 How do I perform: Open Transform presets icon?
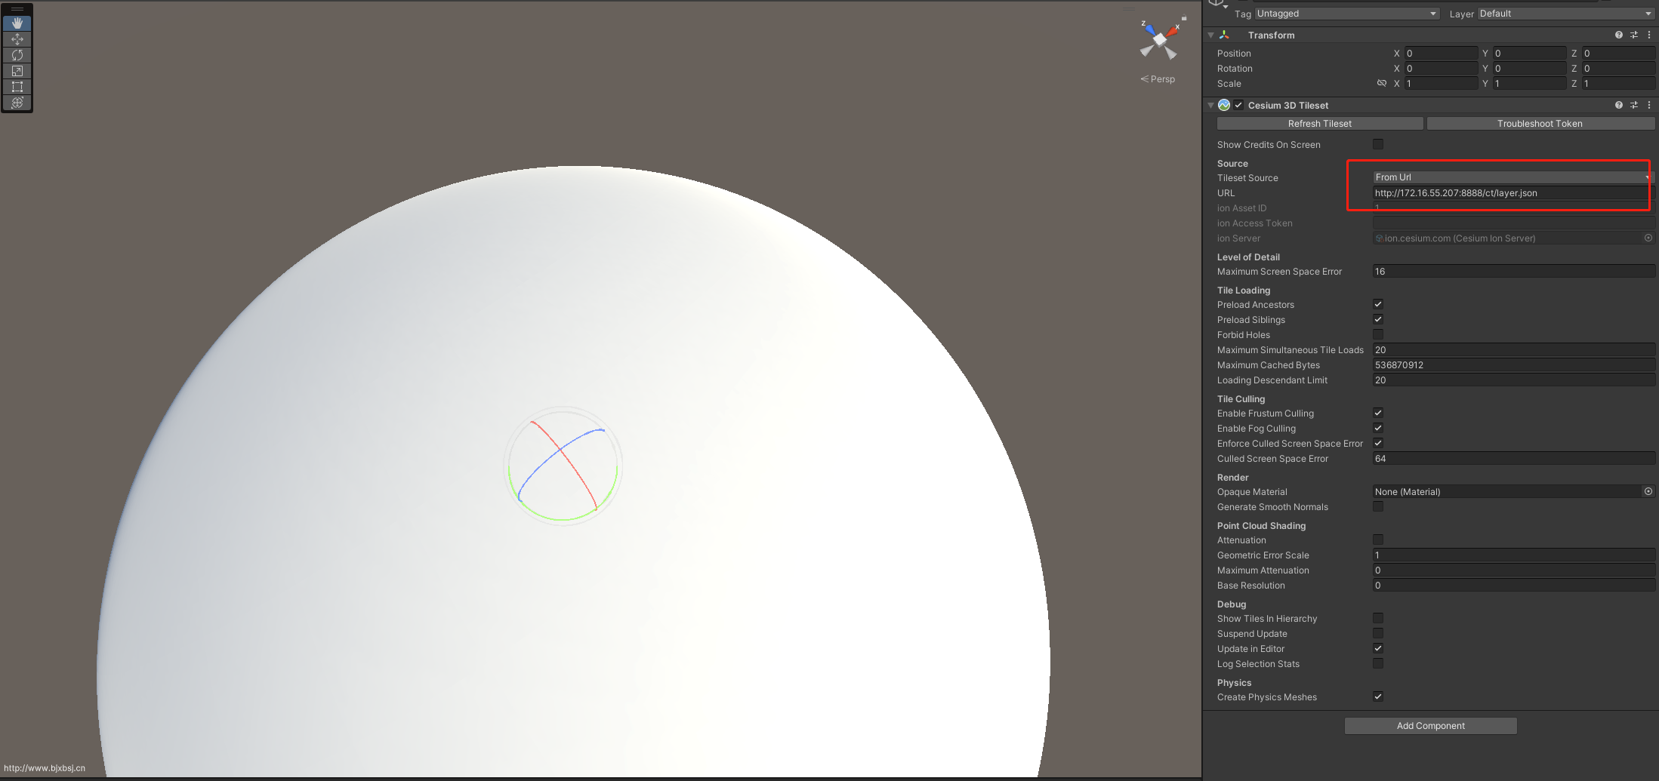(1634, 35)
